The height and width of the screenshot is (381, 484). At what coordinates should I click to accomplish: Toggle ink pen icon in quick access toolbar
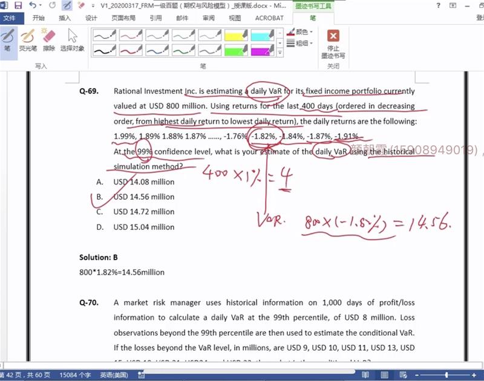click(x=67, y=5)
